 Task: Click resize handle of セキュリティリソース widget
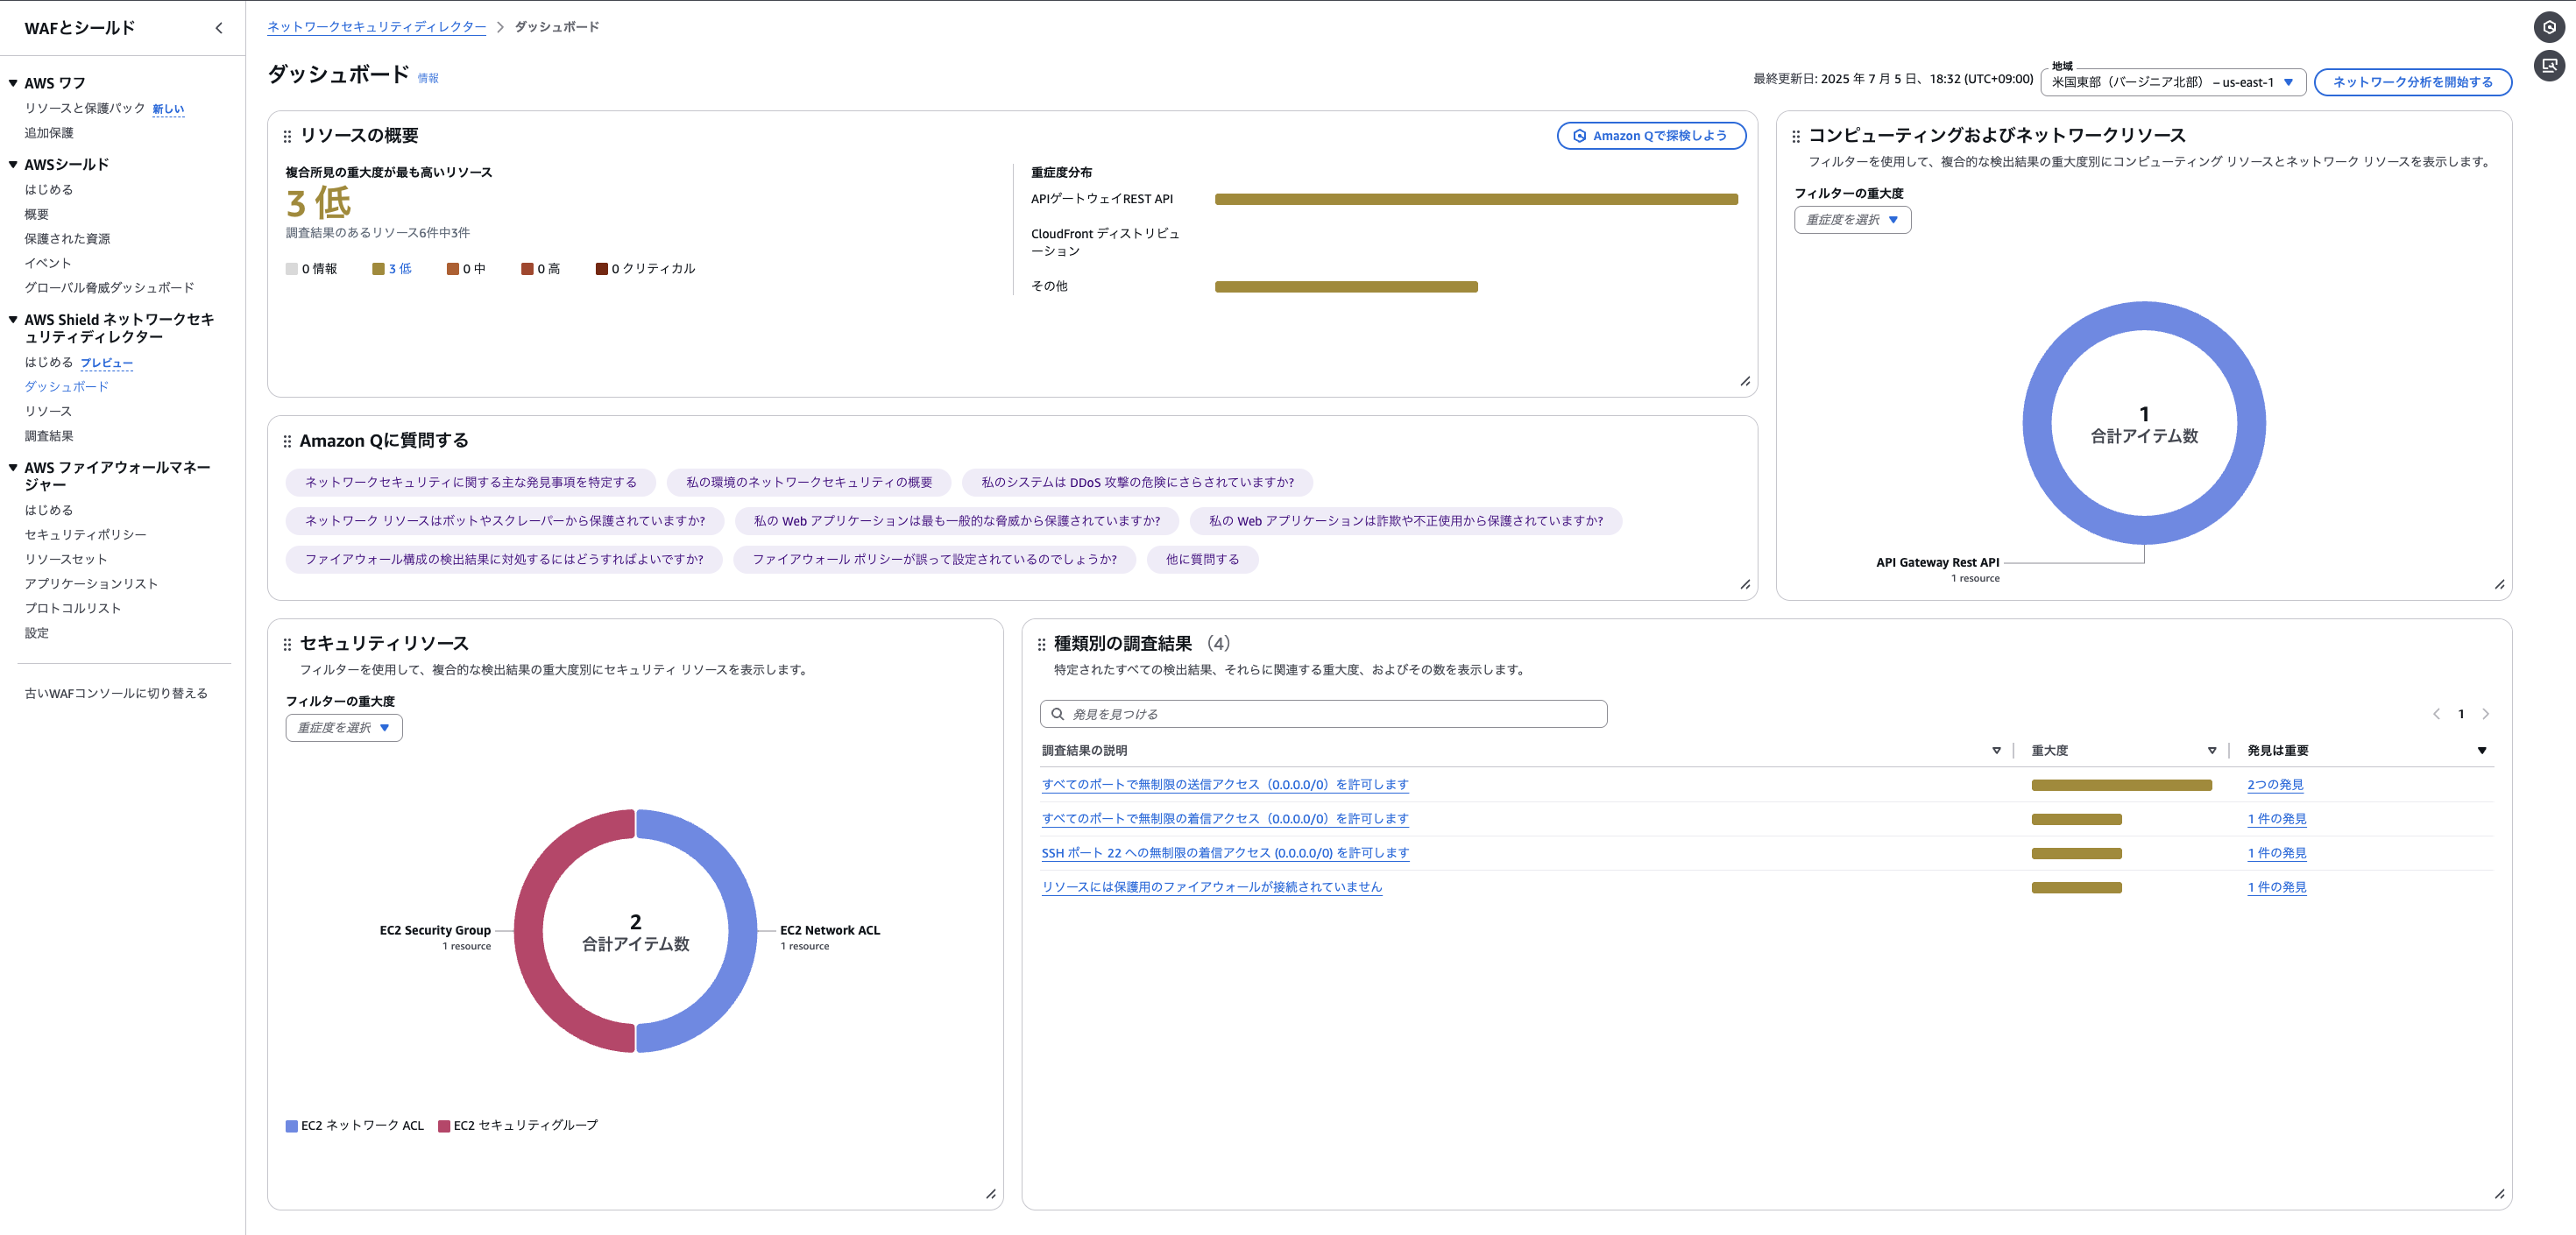click(x=990, y=1193)
